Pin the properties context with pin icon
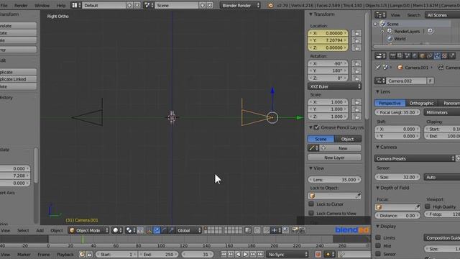Viewport: 460px width, 259px height. click(378, 67)
